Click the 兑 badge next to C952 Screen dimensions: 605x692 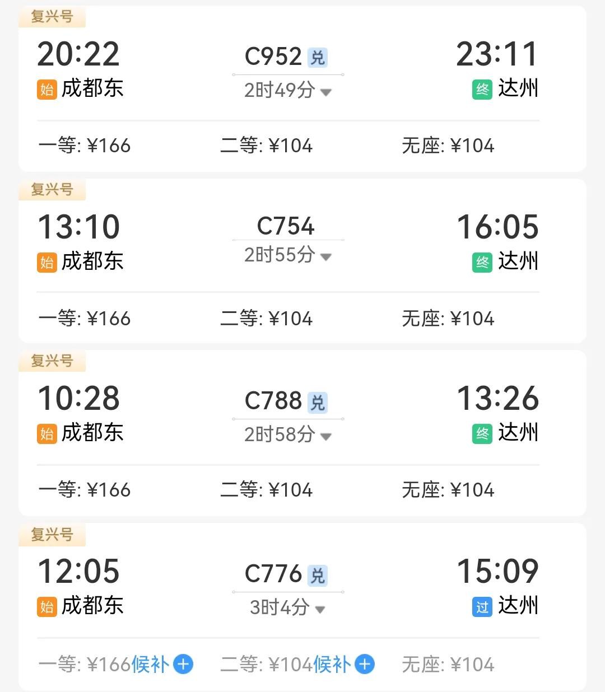318,57
